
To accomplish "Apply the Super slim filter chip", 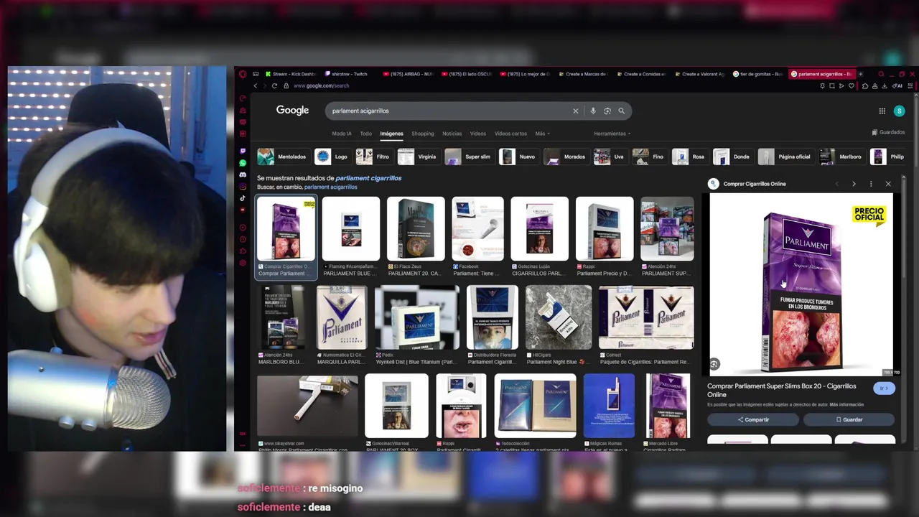I will [469, 157].
